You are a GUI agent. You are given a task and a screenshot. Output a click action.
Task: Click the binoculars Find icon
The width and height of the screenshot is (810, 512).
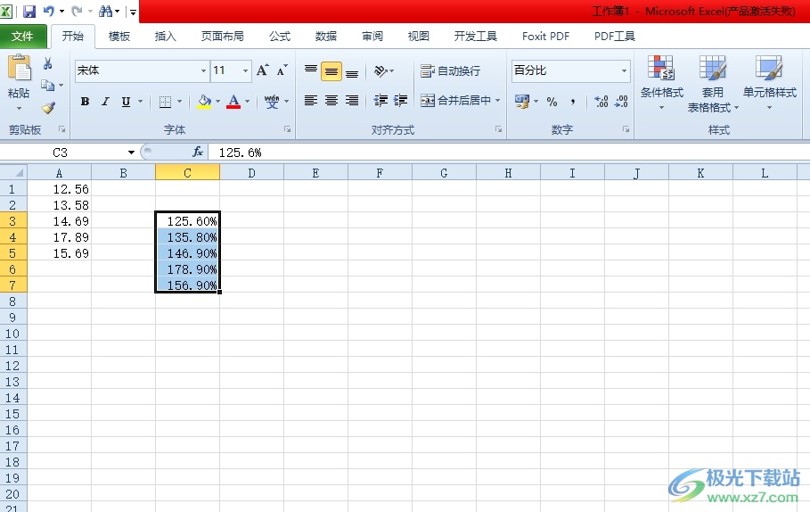(x=106, y=11)
